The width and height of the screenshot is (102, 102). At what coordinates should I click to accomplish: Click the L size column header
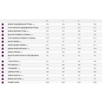94,21
